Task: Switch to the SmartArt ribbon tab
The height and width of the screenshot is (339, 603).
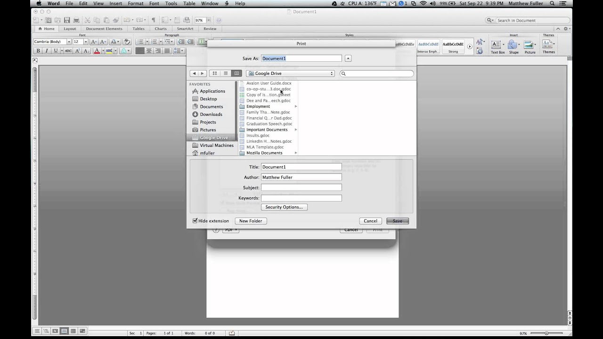Action: tap(185, 29)
